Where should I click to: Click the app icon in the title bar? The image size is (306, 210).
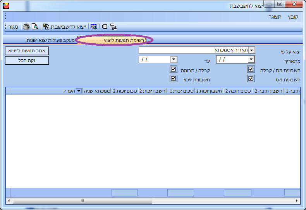coord(6,5)
